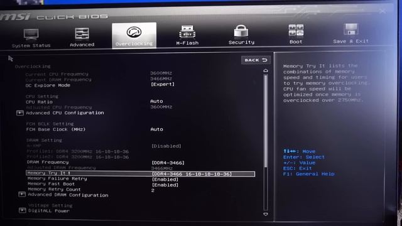402x226 pixels.
Task: Open the M-Flash USB icon
Action: pos(187,32)
